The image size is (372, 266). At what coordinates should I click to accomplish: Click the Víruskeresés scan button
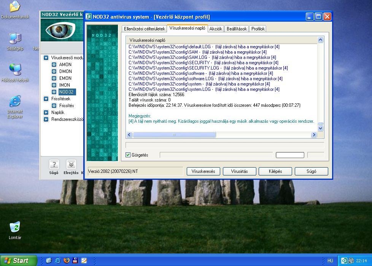tap(203, 171)
